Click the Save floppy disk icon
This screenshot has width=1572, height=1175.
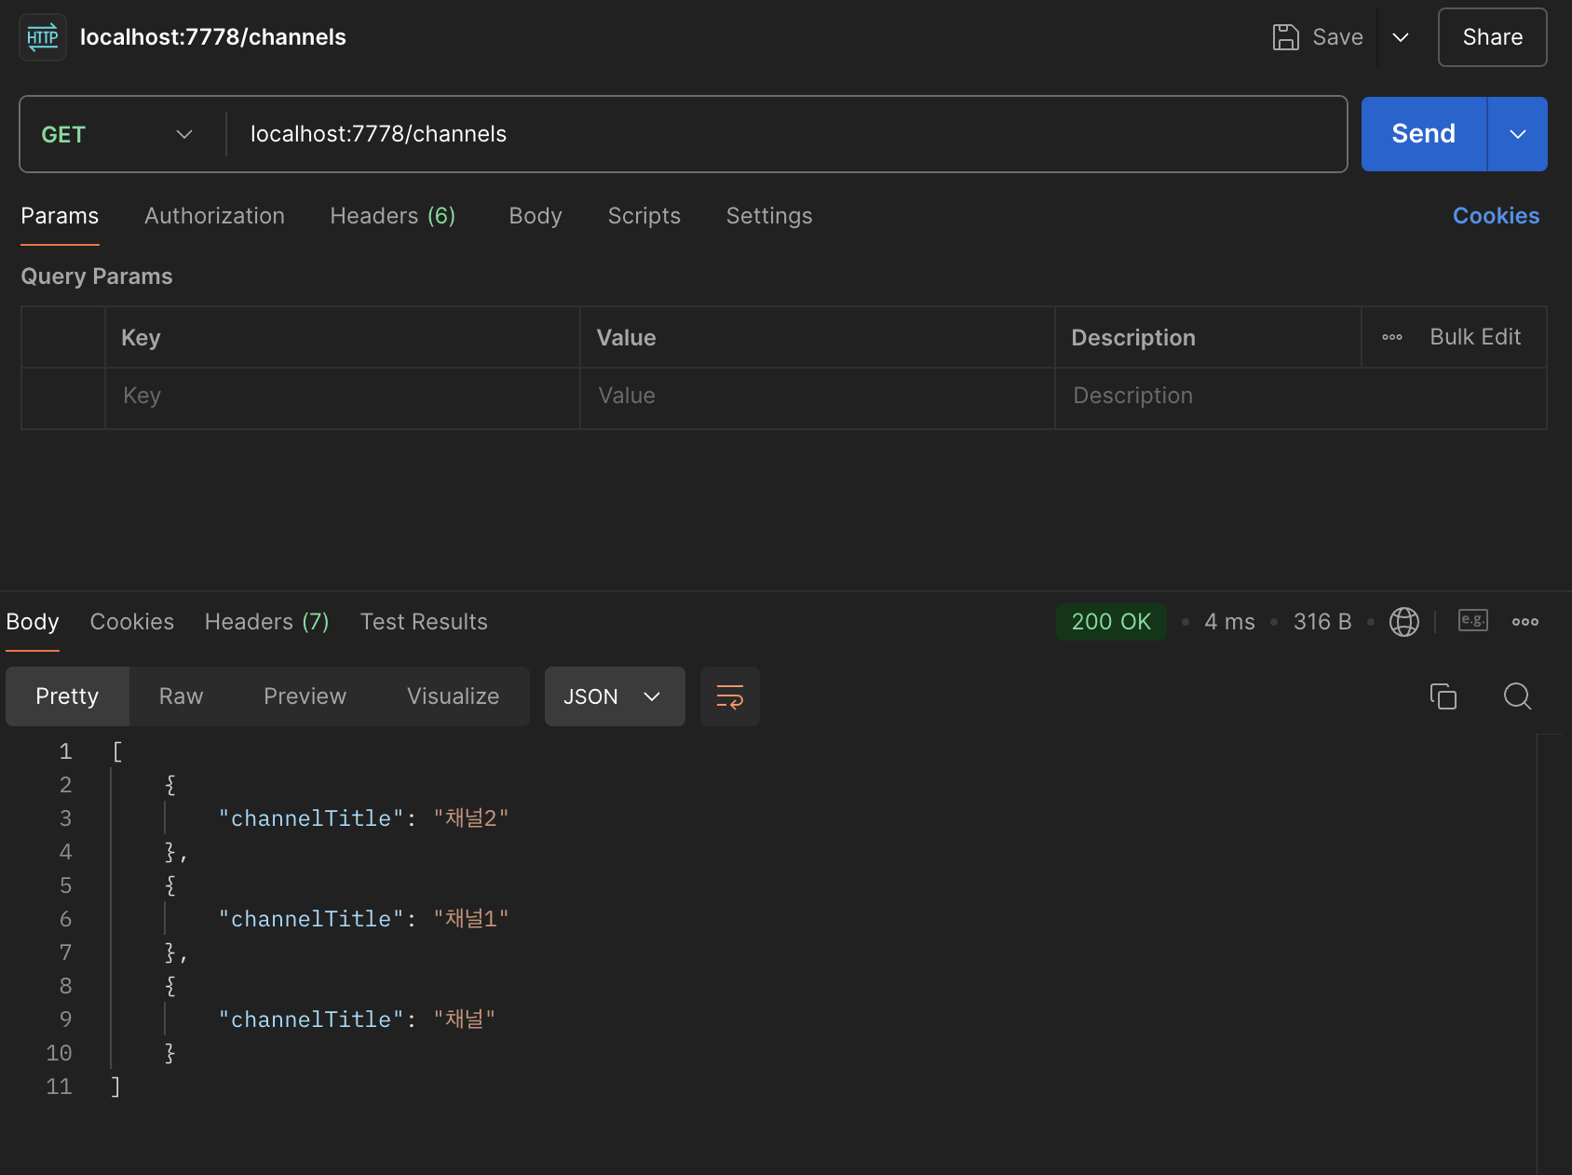1285,37
